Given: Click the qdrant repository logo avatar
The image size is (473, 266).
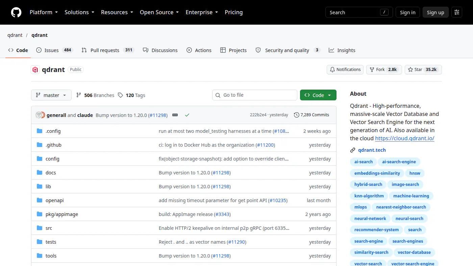Looking at the screenshot, I should (35, 70).
